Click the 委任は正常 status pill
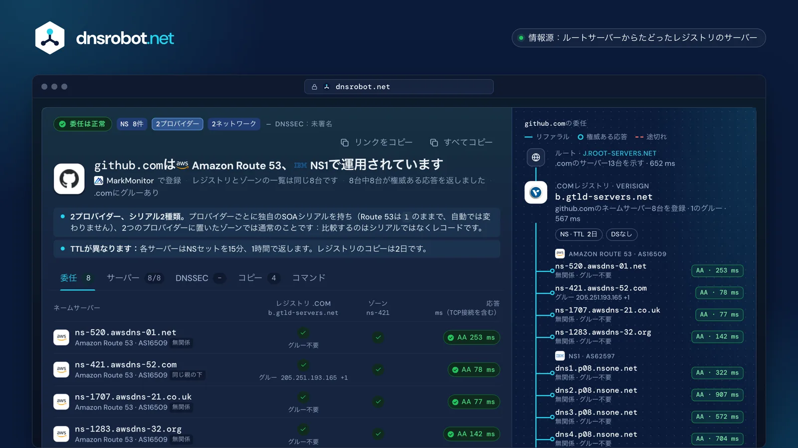 pos(82,124)
